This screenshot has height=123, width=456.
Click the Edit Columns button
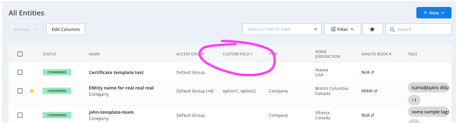tap(66, 29)
